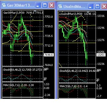Screen dimensions: 107x105
Task: Click the UsaIndMar13,M30 chart header text
Action: tap(71, 14)
